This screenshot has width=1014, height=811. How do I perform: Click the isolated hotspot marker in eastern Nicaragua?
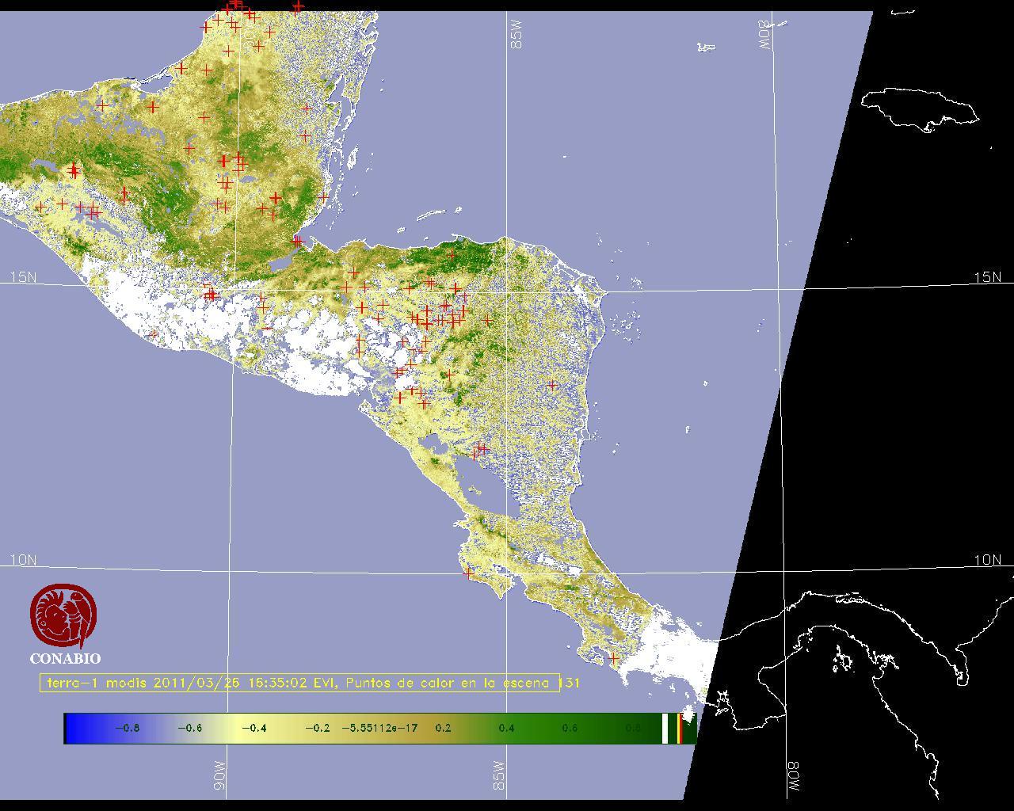(552, 386)
